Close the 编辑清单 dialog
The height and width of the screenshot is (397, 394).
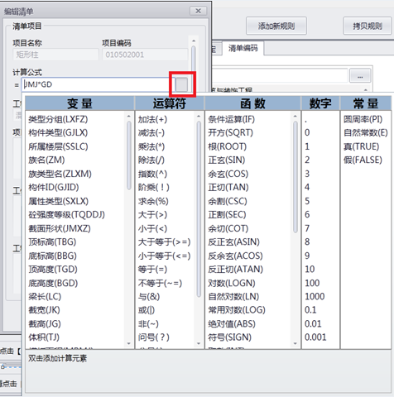[198, 11]
